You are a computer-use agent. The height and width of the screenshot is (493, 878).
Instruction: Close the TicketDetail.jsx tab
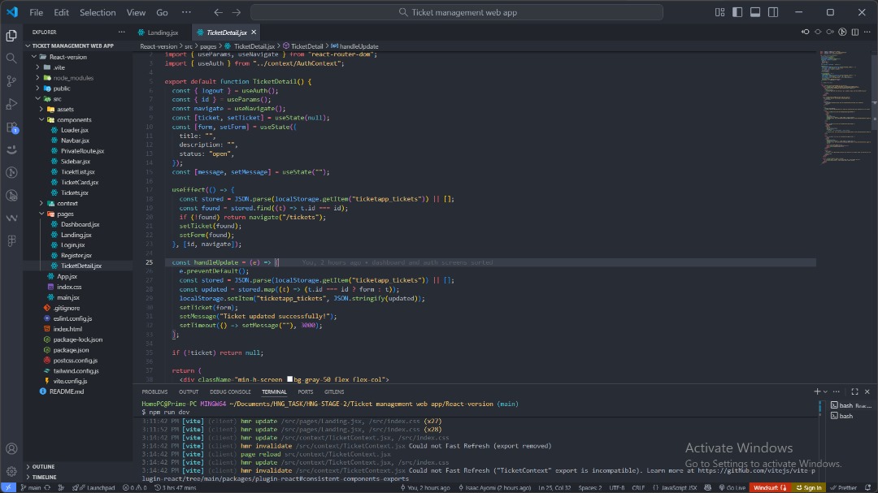click(254, 32)
